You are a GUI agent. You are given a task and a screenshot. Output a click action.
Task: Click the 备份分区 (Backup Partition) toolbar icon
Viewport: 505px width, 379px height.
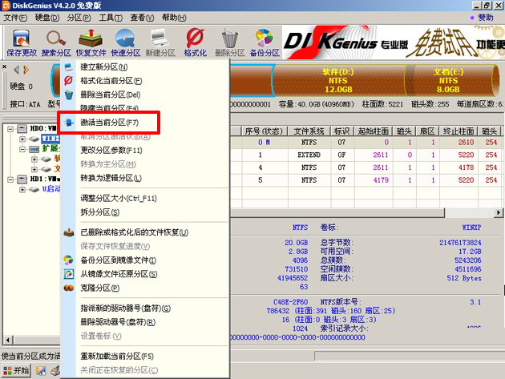point(264,42)
